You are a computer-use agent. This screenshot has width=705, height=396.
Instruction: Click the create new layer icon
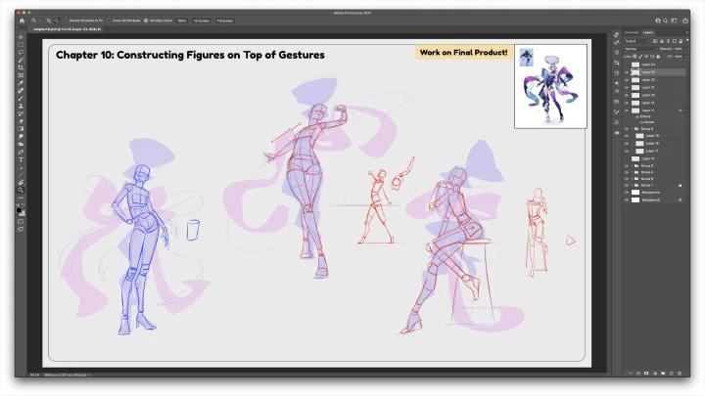pos(672,374)
